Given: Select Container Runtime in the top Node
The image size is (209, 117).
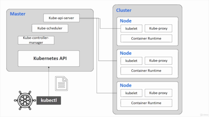Looking at the screenshot, I should (x=146, y=38).
